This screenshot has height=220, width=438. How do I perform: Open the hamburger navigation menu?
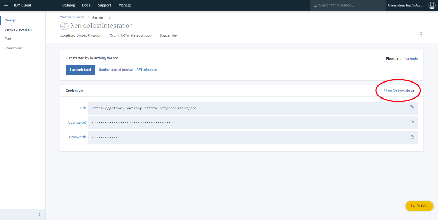pyautogui.click(x=6, y=5)
